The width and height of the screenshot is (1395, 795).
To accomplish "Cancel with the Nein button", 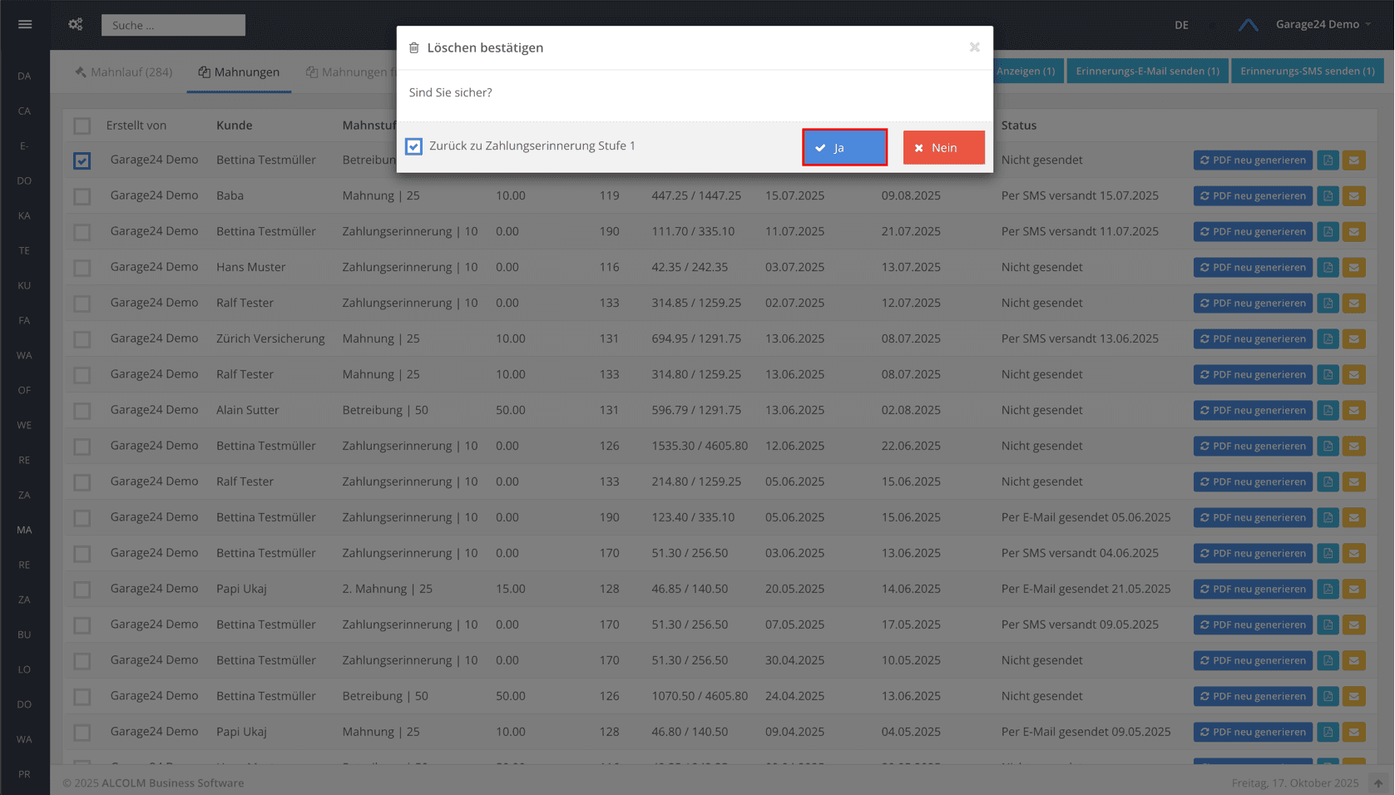I will 943,147.
